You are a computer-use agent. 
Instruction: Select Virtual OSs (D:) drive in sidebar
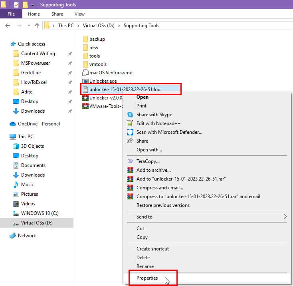[x=37, y=223]
